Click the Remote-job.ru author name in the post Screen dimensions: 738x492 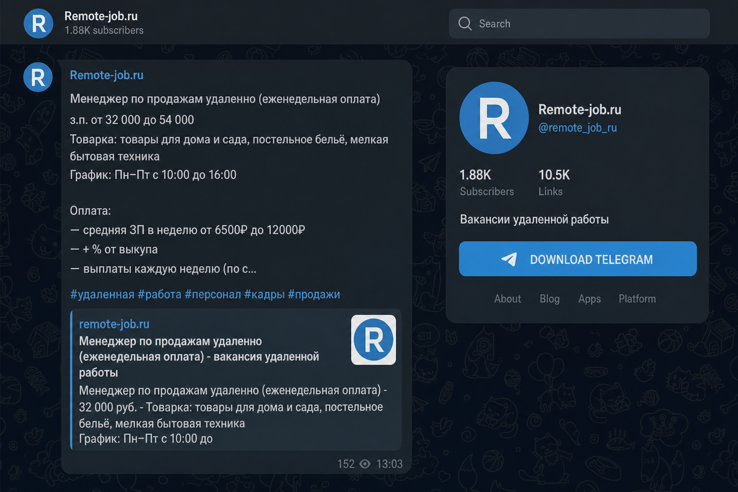pyautogui.click(x=107, y=75)
